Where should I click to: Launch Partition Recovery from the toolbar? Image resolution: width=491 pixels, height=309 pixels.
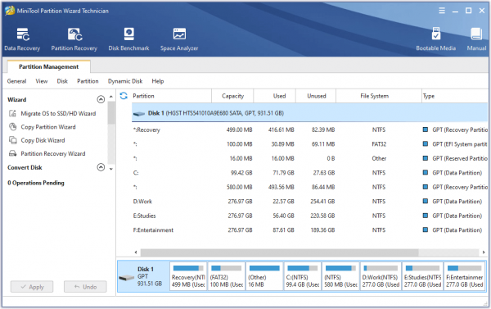tap(74, 39)
